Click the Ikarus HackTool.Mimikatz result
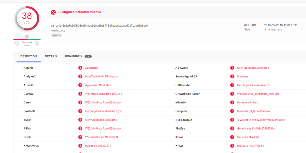The width and height of the screenshot is (306, 153). click(248, 137)
